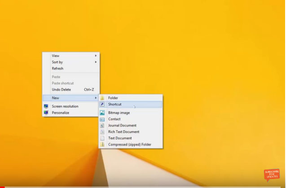The image size is (286, 188).
Task: Click the Shortcut icon in the submenu
Action: 102,104
